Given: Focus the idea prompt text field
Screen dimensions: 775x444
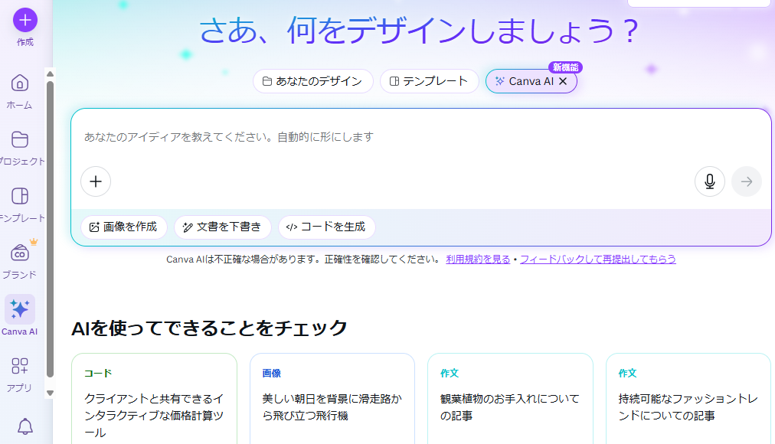Looking at the screenshot, I should tap(420, 137).
